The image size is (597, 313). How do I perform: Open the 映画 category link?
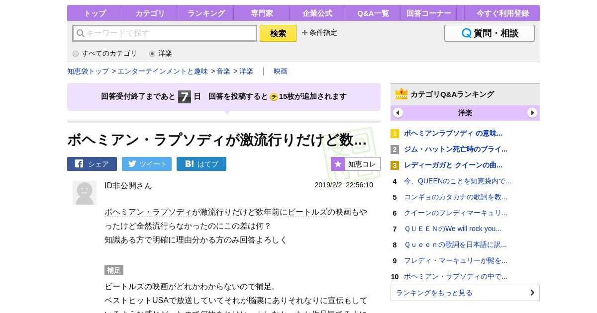tap(281, 71)
